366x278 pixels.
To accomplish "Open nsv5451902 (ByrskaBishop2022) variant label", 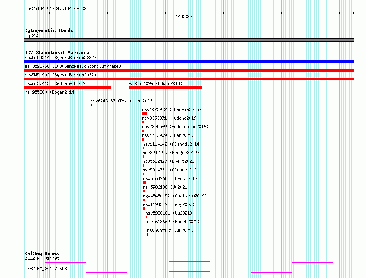I will (60, 75).
